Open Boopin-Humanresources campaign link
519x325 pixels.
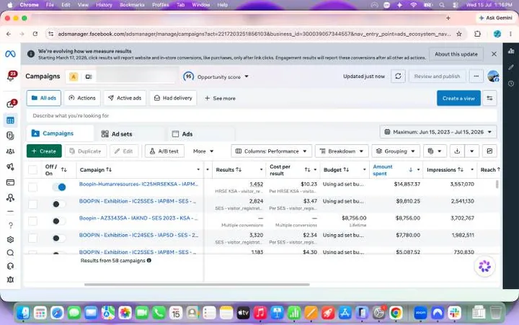(138, 184)
